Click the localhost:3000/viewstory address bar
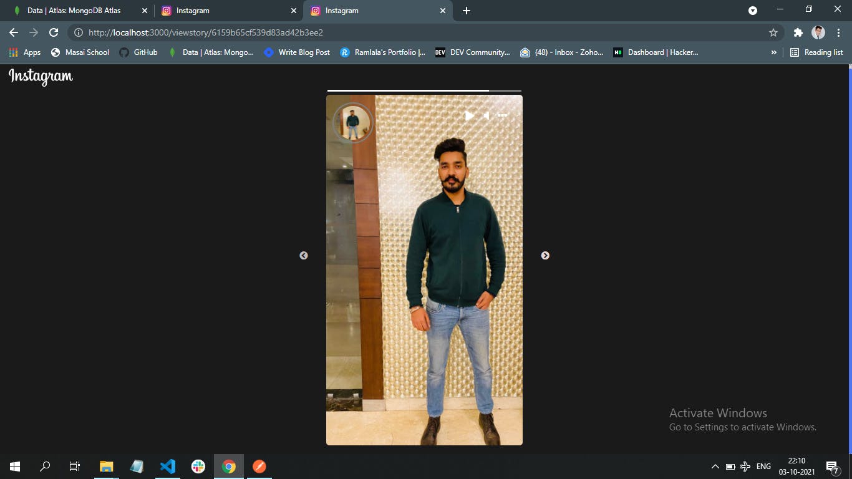 click(x=424, y=32)
